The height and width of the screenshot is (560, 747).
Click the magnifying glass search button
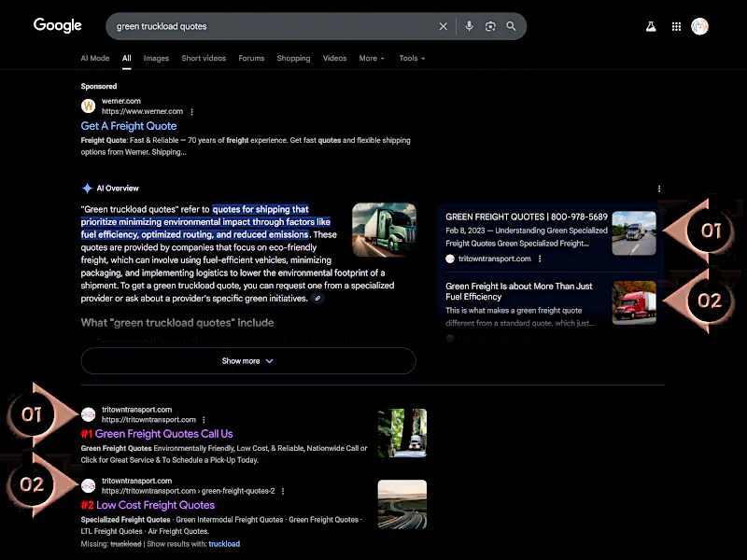click(511, 26)
